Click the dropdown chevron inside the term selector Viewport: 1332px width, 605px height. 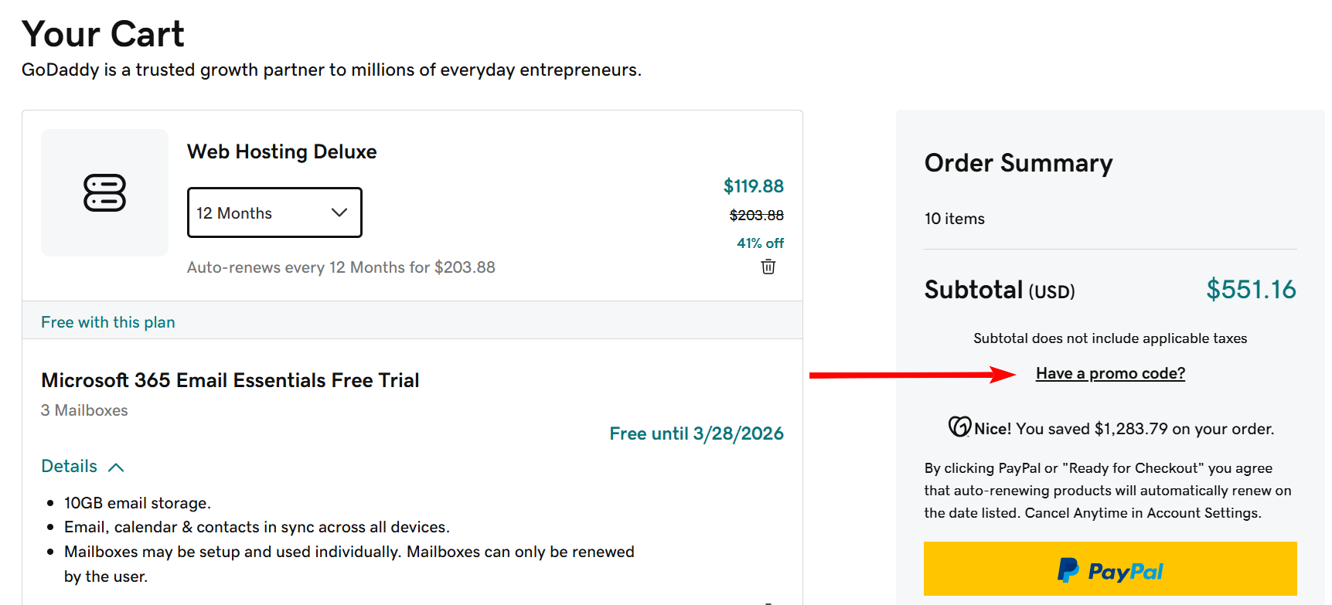[x=339, y=212]
